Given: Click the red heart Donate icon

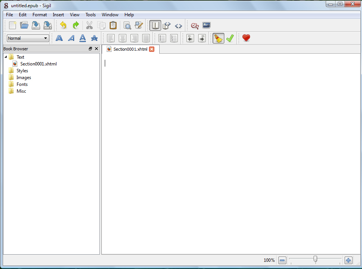Looking at the screenshot, I should 246,38.
